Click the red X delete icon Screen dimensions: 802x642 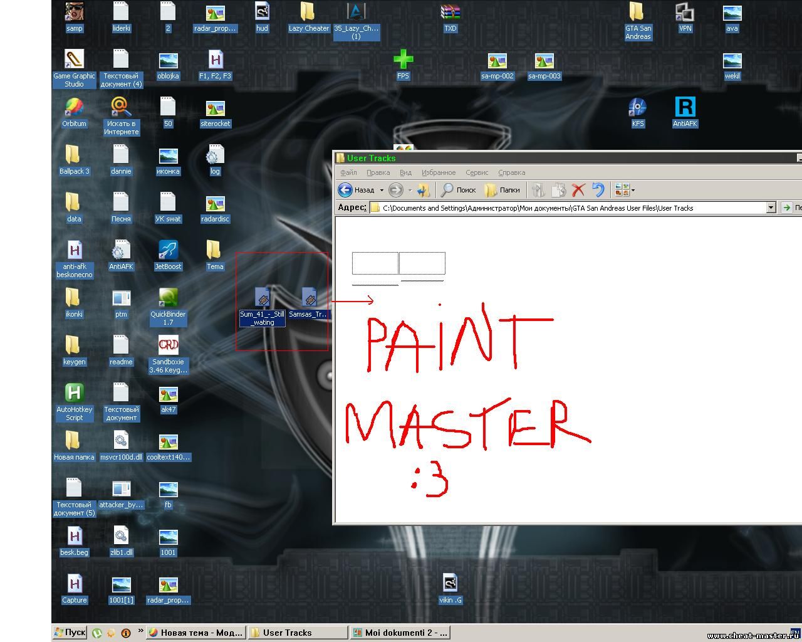tap(578, 190)
